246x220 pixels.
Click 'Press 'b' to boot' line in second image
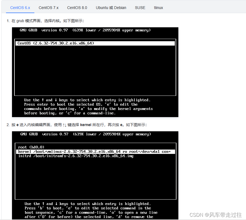[x=88, y=208]
